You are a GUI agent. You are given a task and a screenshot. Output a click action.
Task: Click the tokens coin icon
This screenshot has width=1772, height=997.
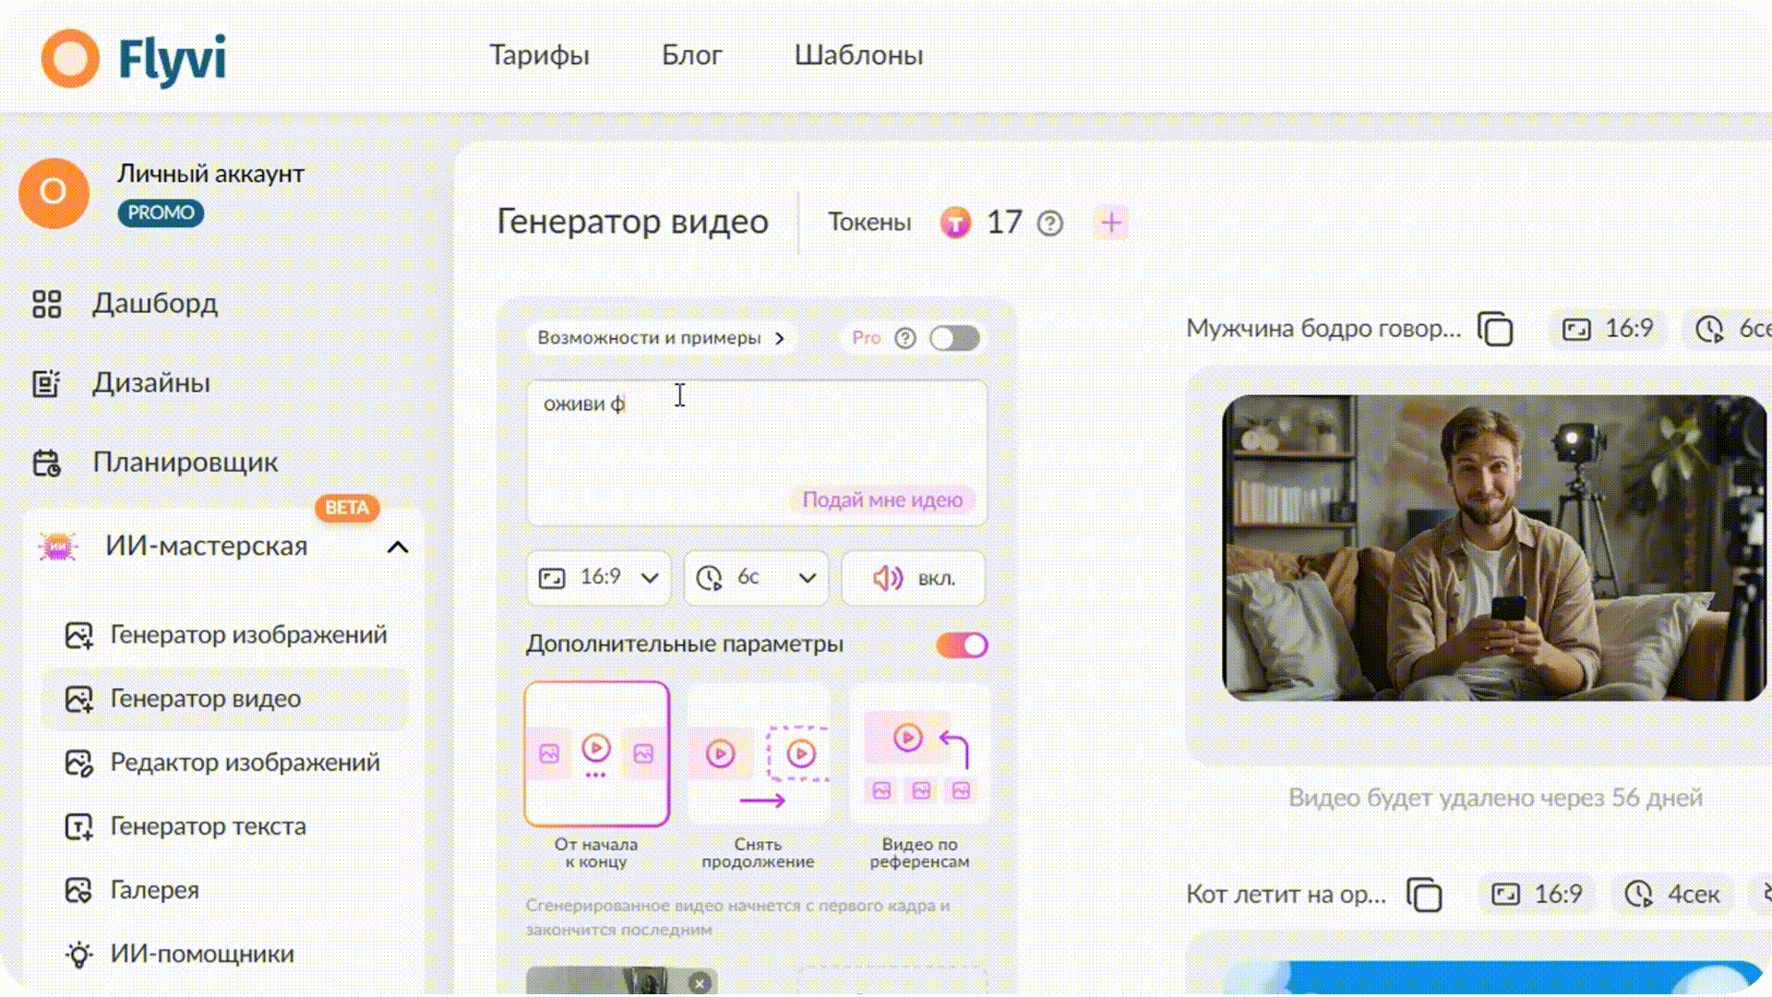(x=955, y=222)
